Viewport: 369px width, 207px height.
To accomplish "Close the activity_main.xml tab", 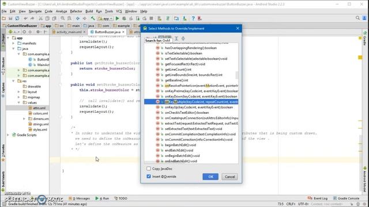I will click(x=84, y=32).
